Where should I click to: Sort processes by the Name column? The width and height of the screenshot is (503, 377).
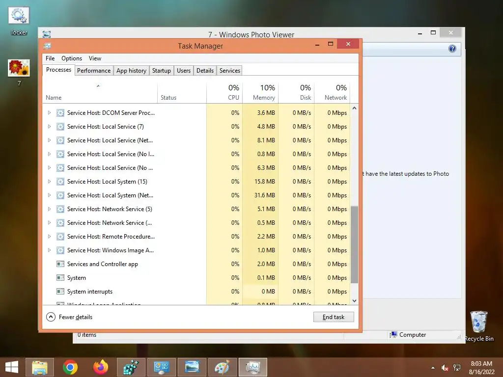tap(100, 93)
